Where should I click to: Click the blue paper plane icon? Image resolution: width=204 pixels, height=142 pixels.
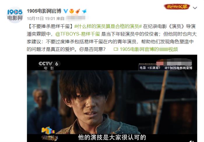(84, 11)
